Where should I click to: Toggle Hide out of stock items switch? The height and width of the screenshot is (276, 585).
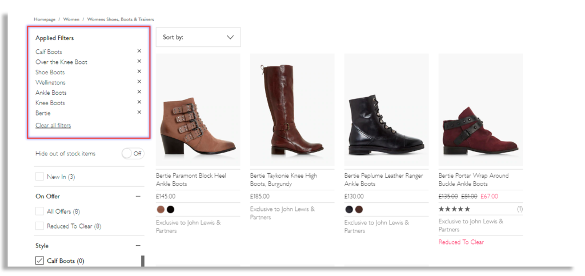click(x=133, y=154)
